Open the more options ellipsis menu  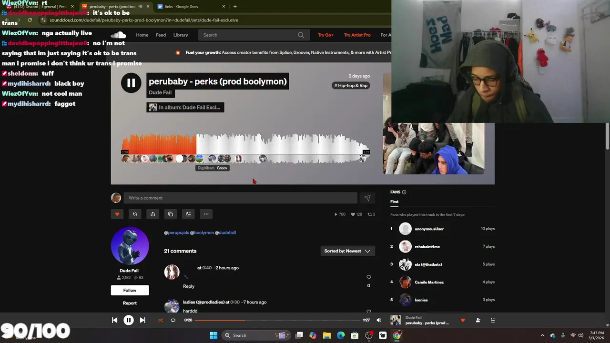pyautogui.click(x=206, y=214)
